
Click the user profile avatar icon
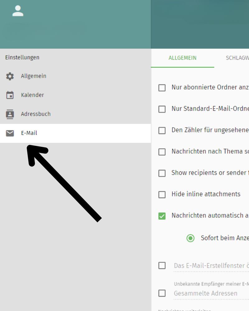18,11
